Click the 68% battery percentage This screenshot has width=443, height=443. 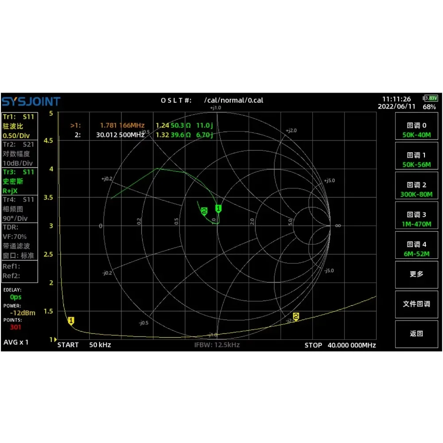click(x=429, y=107)
